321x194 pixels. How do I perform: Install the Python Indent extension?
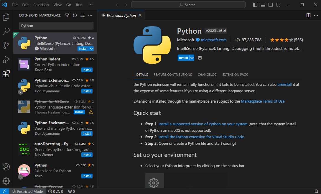tap(87, 70)
